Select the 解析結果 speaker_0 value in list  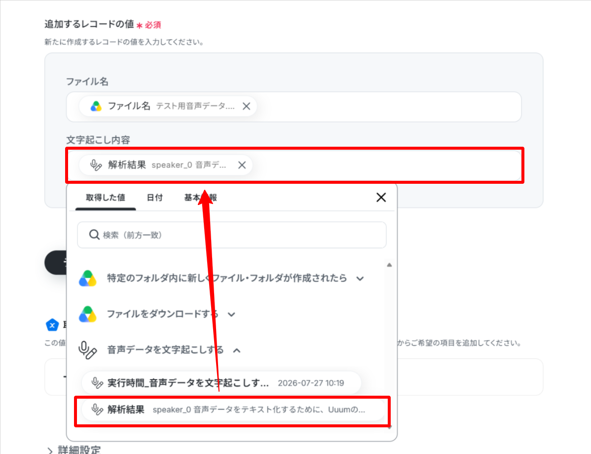(232, 410)
